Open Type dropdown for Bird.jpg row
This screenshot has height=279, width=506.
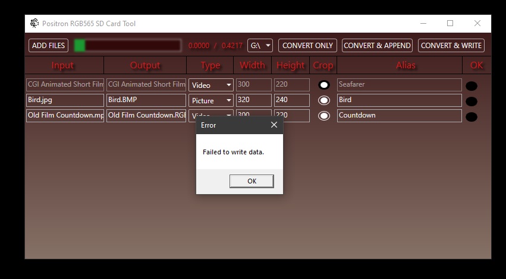pos(211,101)
